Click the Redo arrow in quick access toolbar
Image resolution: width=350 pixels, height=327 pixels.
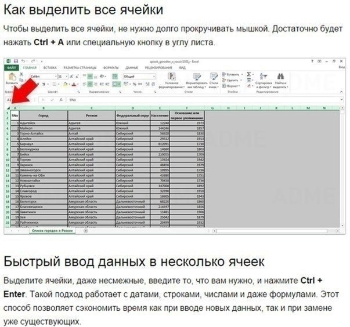click(x=33, y=61)
